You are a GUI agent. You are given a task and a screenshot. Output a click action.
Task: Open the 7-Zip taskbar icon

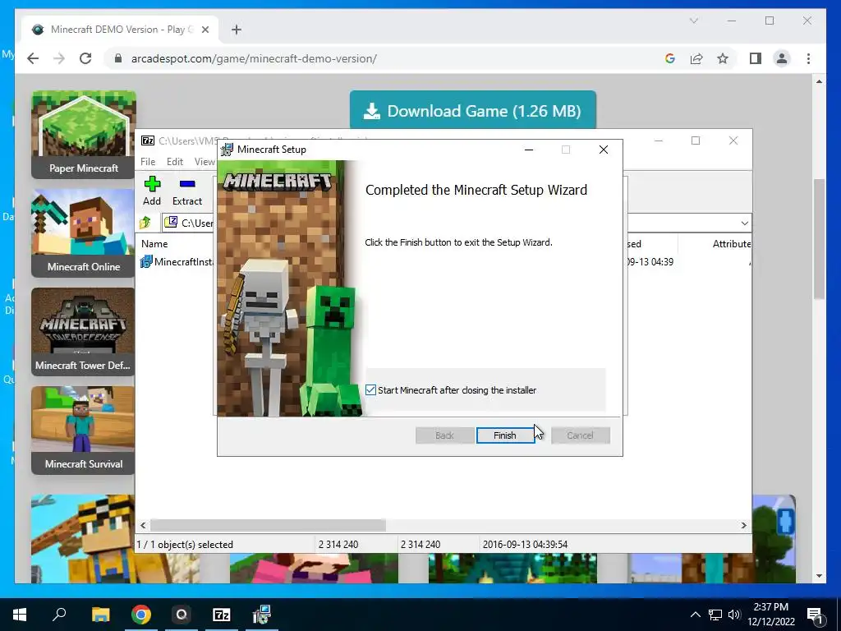[222, 615]
